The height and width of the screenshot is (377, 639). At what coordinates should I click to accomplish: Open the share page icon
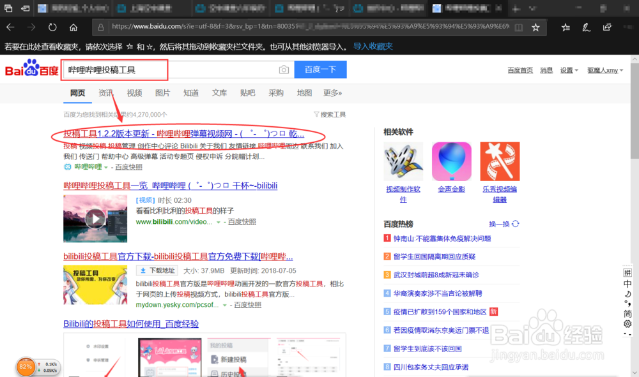[x=607, y=27]
